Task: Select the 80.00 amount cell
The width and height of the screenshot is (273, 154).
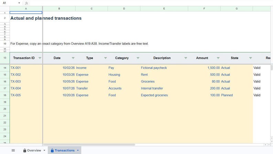Action: 204,81
